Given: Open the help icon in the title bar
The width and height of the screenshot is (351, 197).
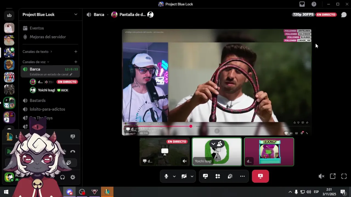Looking at the screenshot, I should (x=314, y=4).
